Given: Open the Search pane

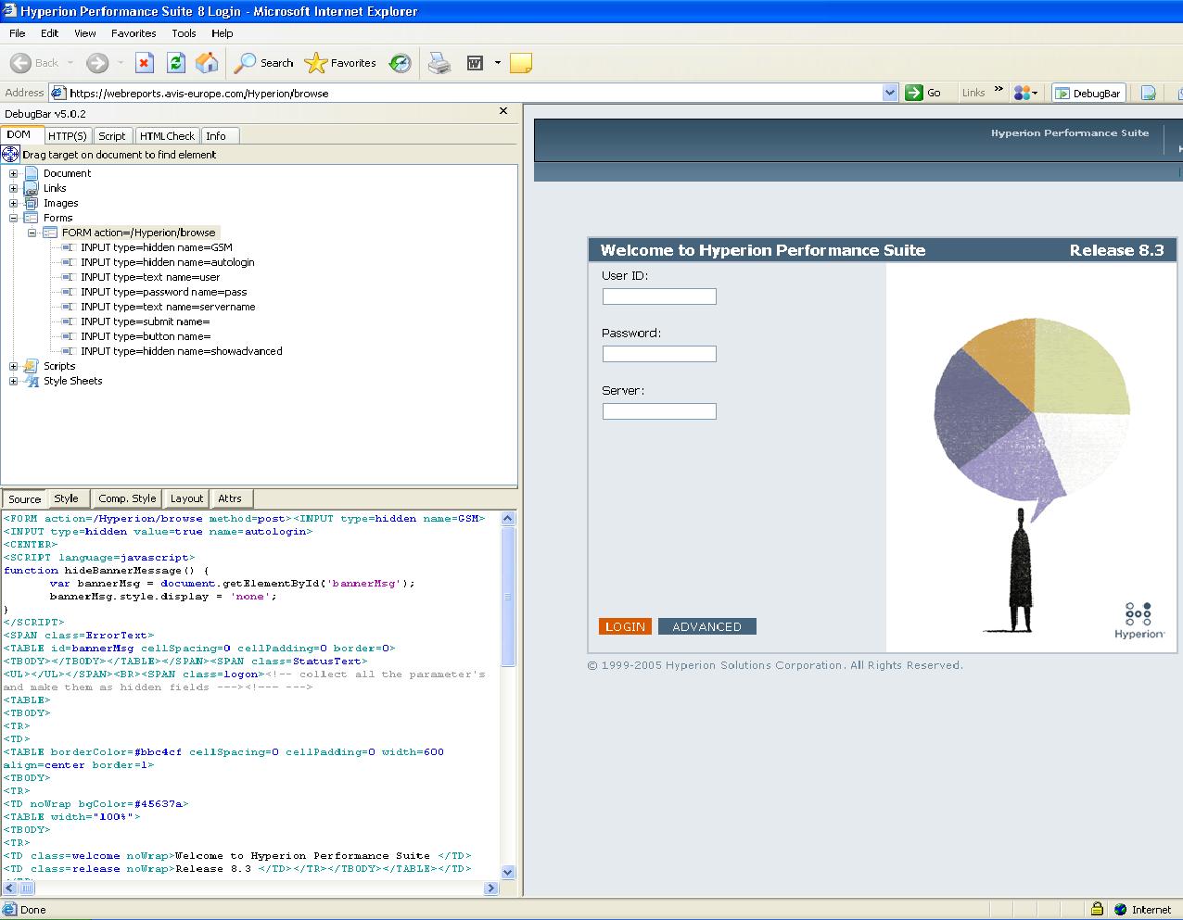Looking at the screenshot, I should [x=264, y=63].
